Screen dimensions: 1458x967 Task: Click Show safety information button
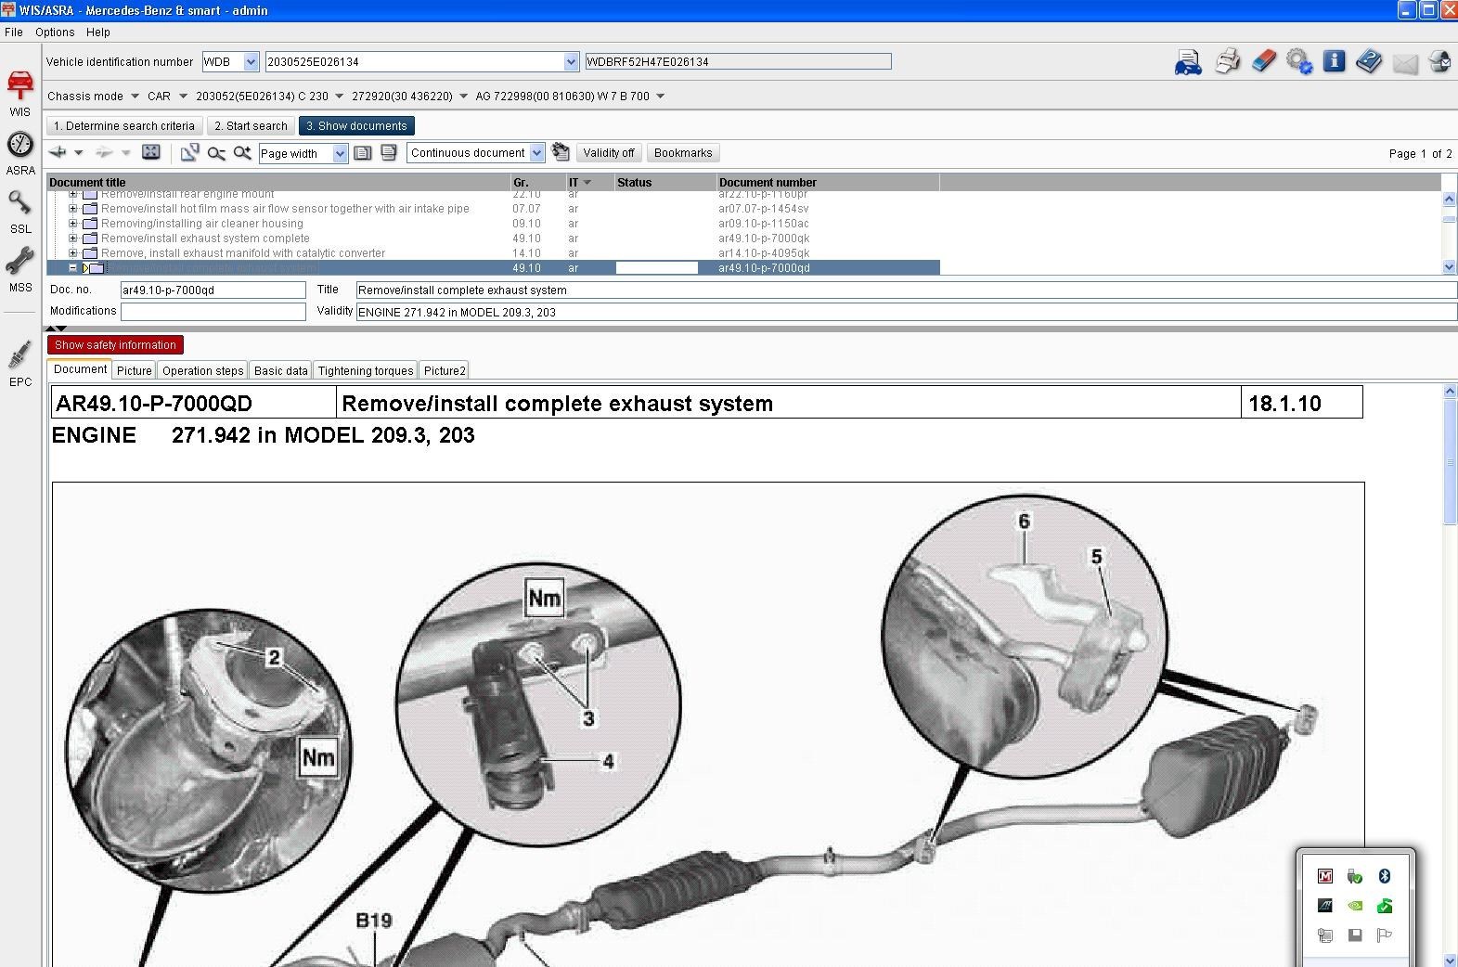point(115,345)
